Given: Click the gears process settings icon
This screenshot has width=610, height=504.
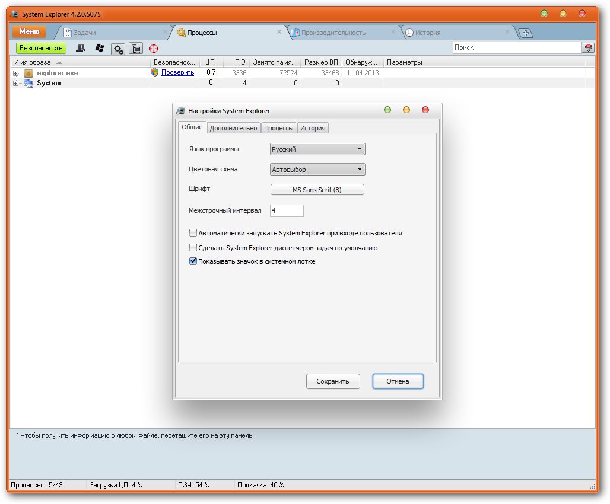Looking at the screenshot, I should click(x=118, y=49).
